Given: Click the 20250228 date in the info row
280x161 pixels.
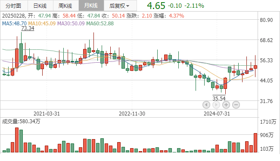Looking at the screenshot, I should [13, 16].
